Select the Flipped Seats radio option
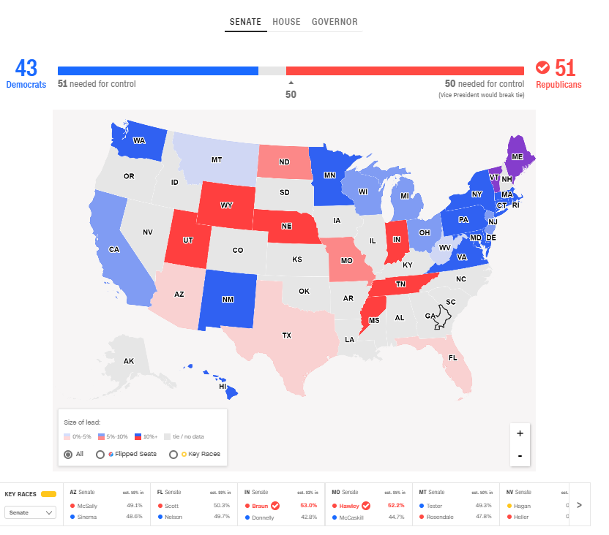Screen dimensions: 609x535 (100, 454)
